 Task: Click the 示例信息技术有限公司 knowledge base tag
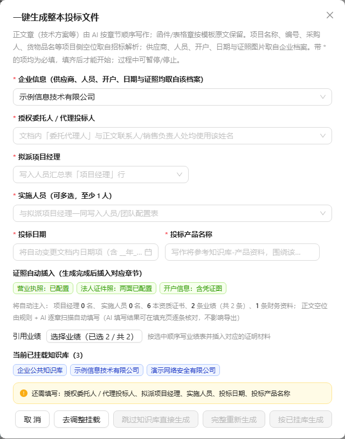click(107, 370)
